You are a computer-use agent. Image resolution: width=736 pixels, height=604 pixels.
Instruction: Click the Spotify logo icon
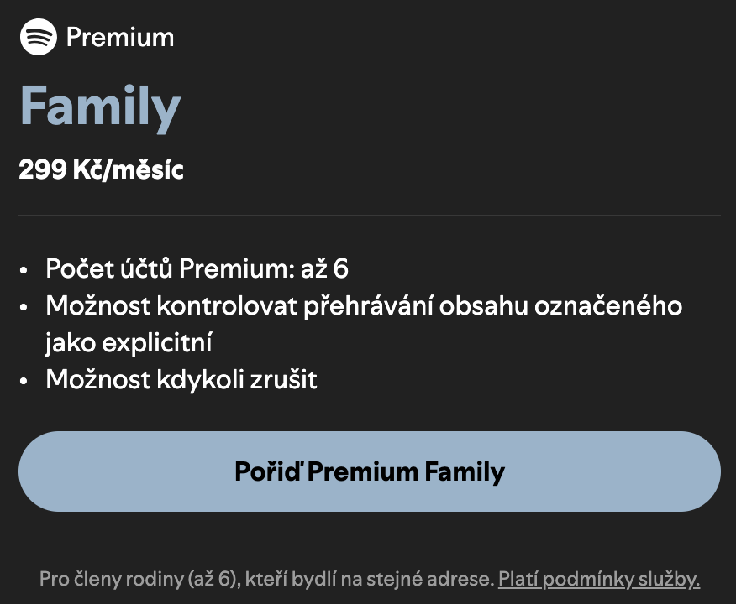38,37
